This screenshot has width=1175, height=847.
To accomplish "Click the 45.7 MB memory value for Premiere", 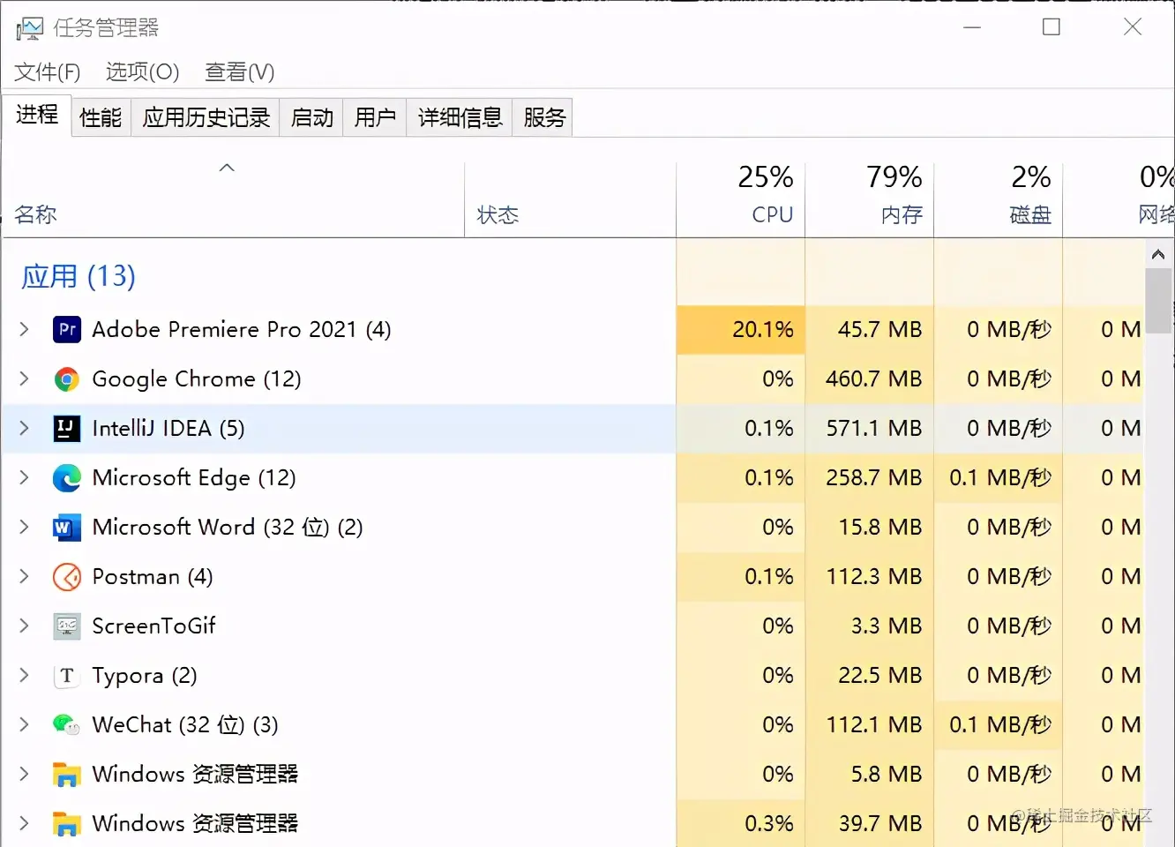I will (x=880, y=329).
